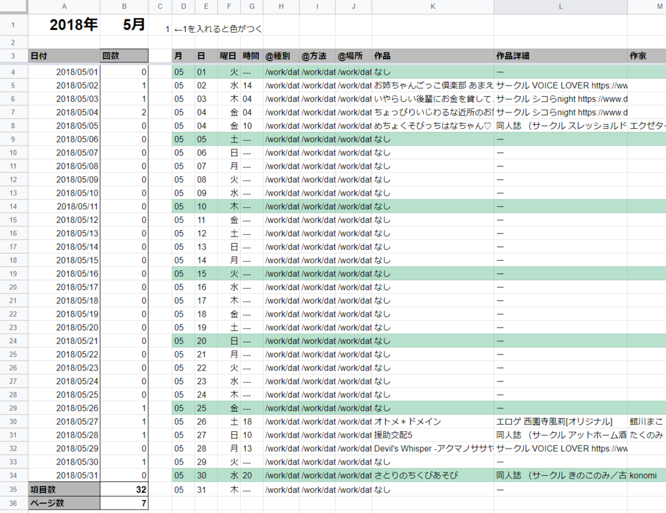Click the 2018年 title cell

pyautogui.click(x=64, y=25)
